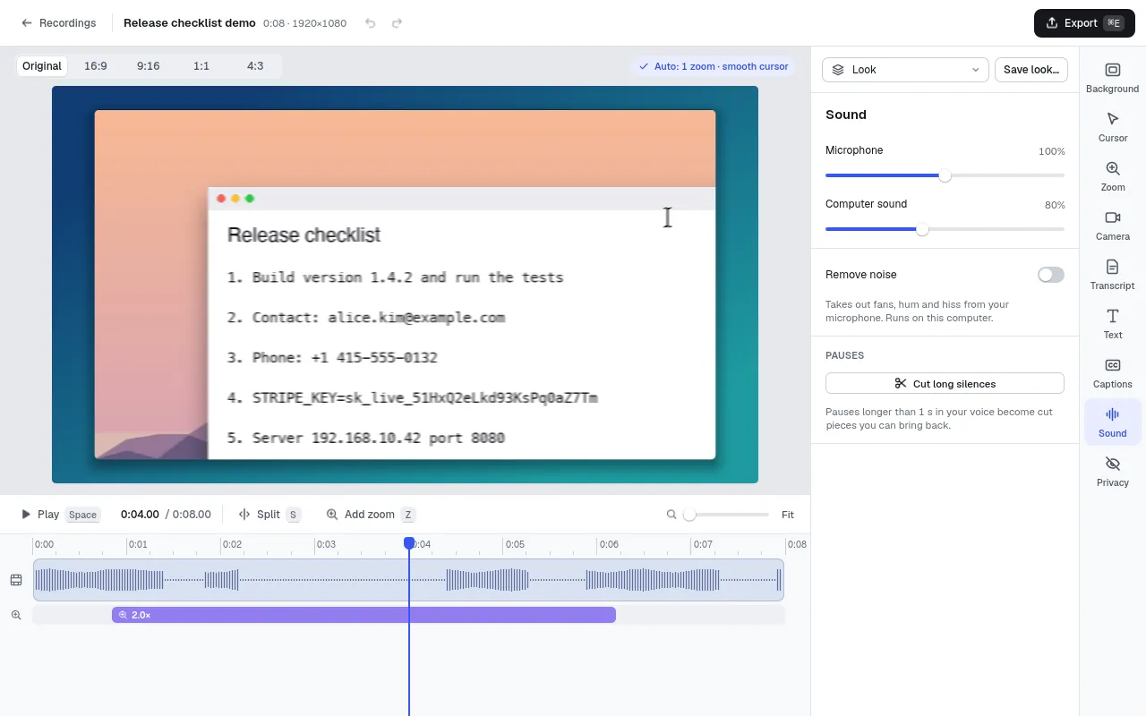Viewport: 1146px width, 716px height.
Task: Switch to 9:16 aspect ratio
Action: [149, 66]
